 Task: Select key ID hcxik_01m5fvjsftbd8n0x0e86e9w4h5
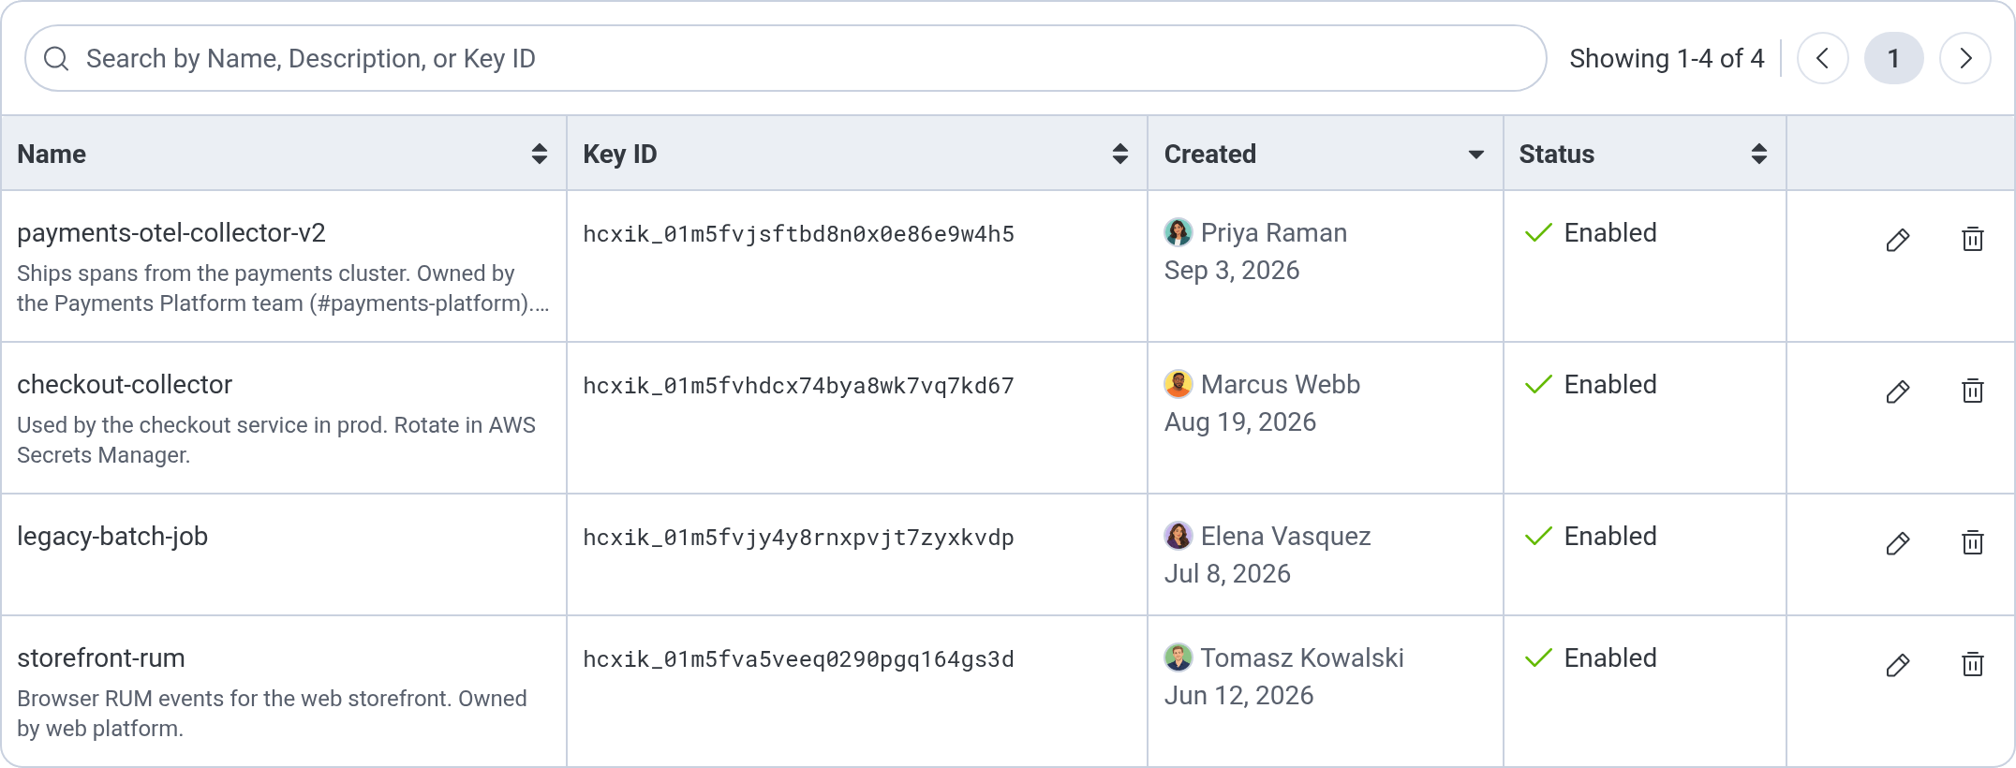pos(798,234)
